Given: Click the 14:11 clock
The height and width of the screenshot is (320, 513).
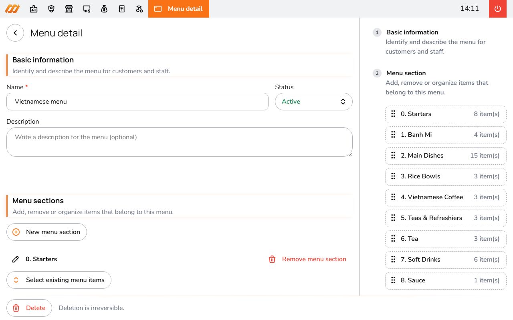Looking at the screenshot, I should pos(470,9).
